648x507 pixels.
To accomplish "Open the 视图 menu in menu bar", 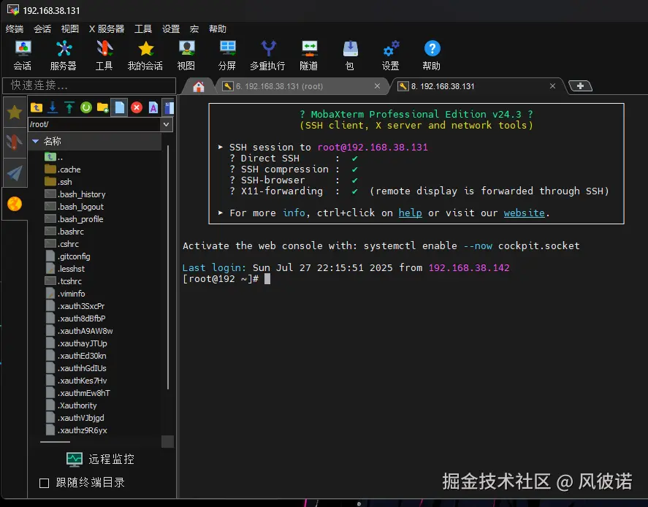I will (x=70, y=29).
